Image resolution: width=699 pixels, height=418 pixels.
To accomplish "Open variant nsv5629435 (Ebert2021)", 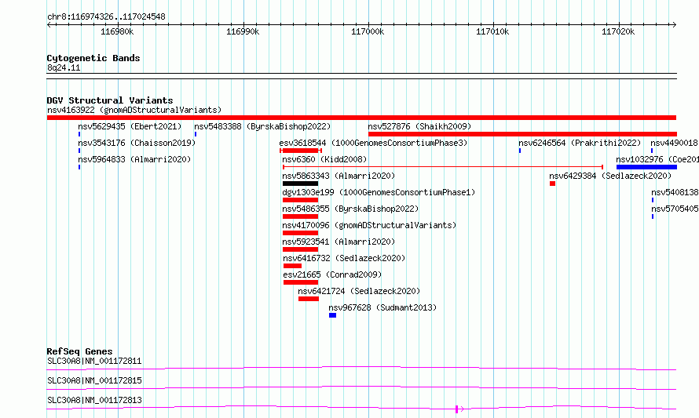I will (x=130, y=126).
